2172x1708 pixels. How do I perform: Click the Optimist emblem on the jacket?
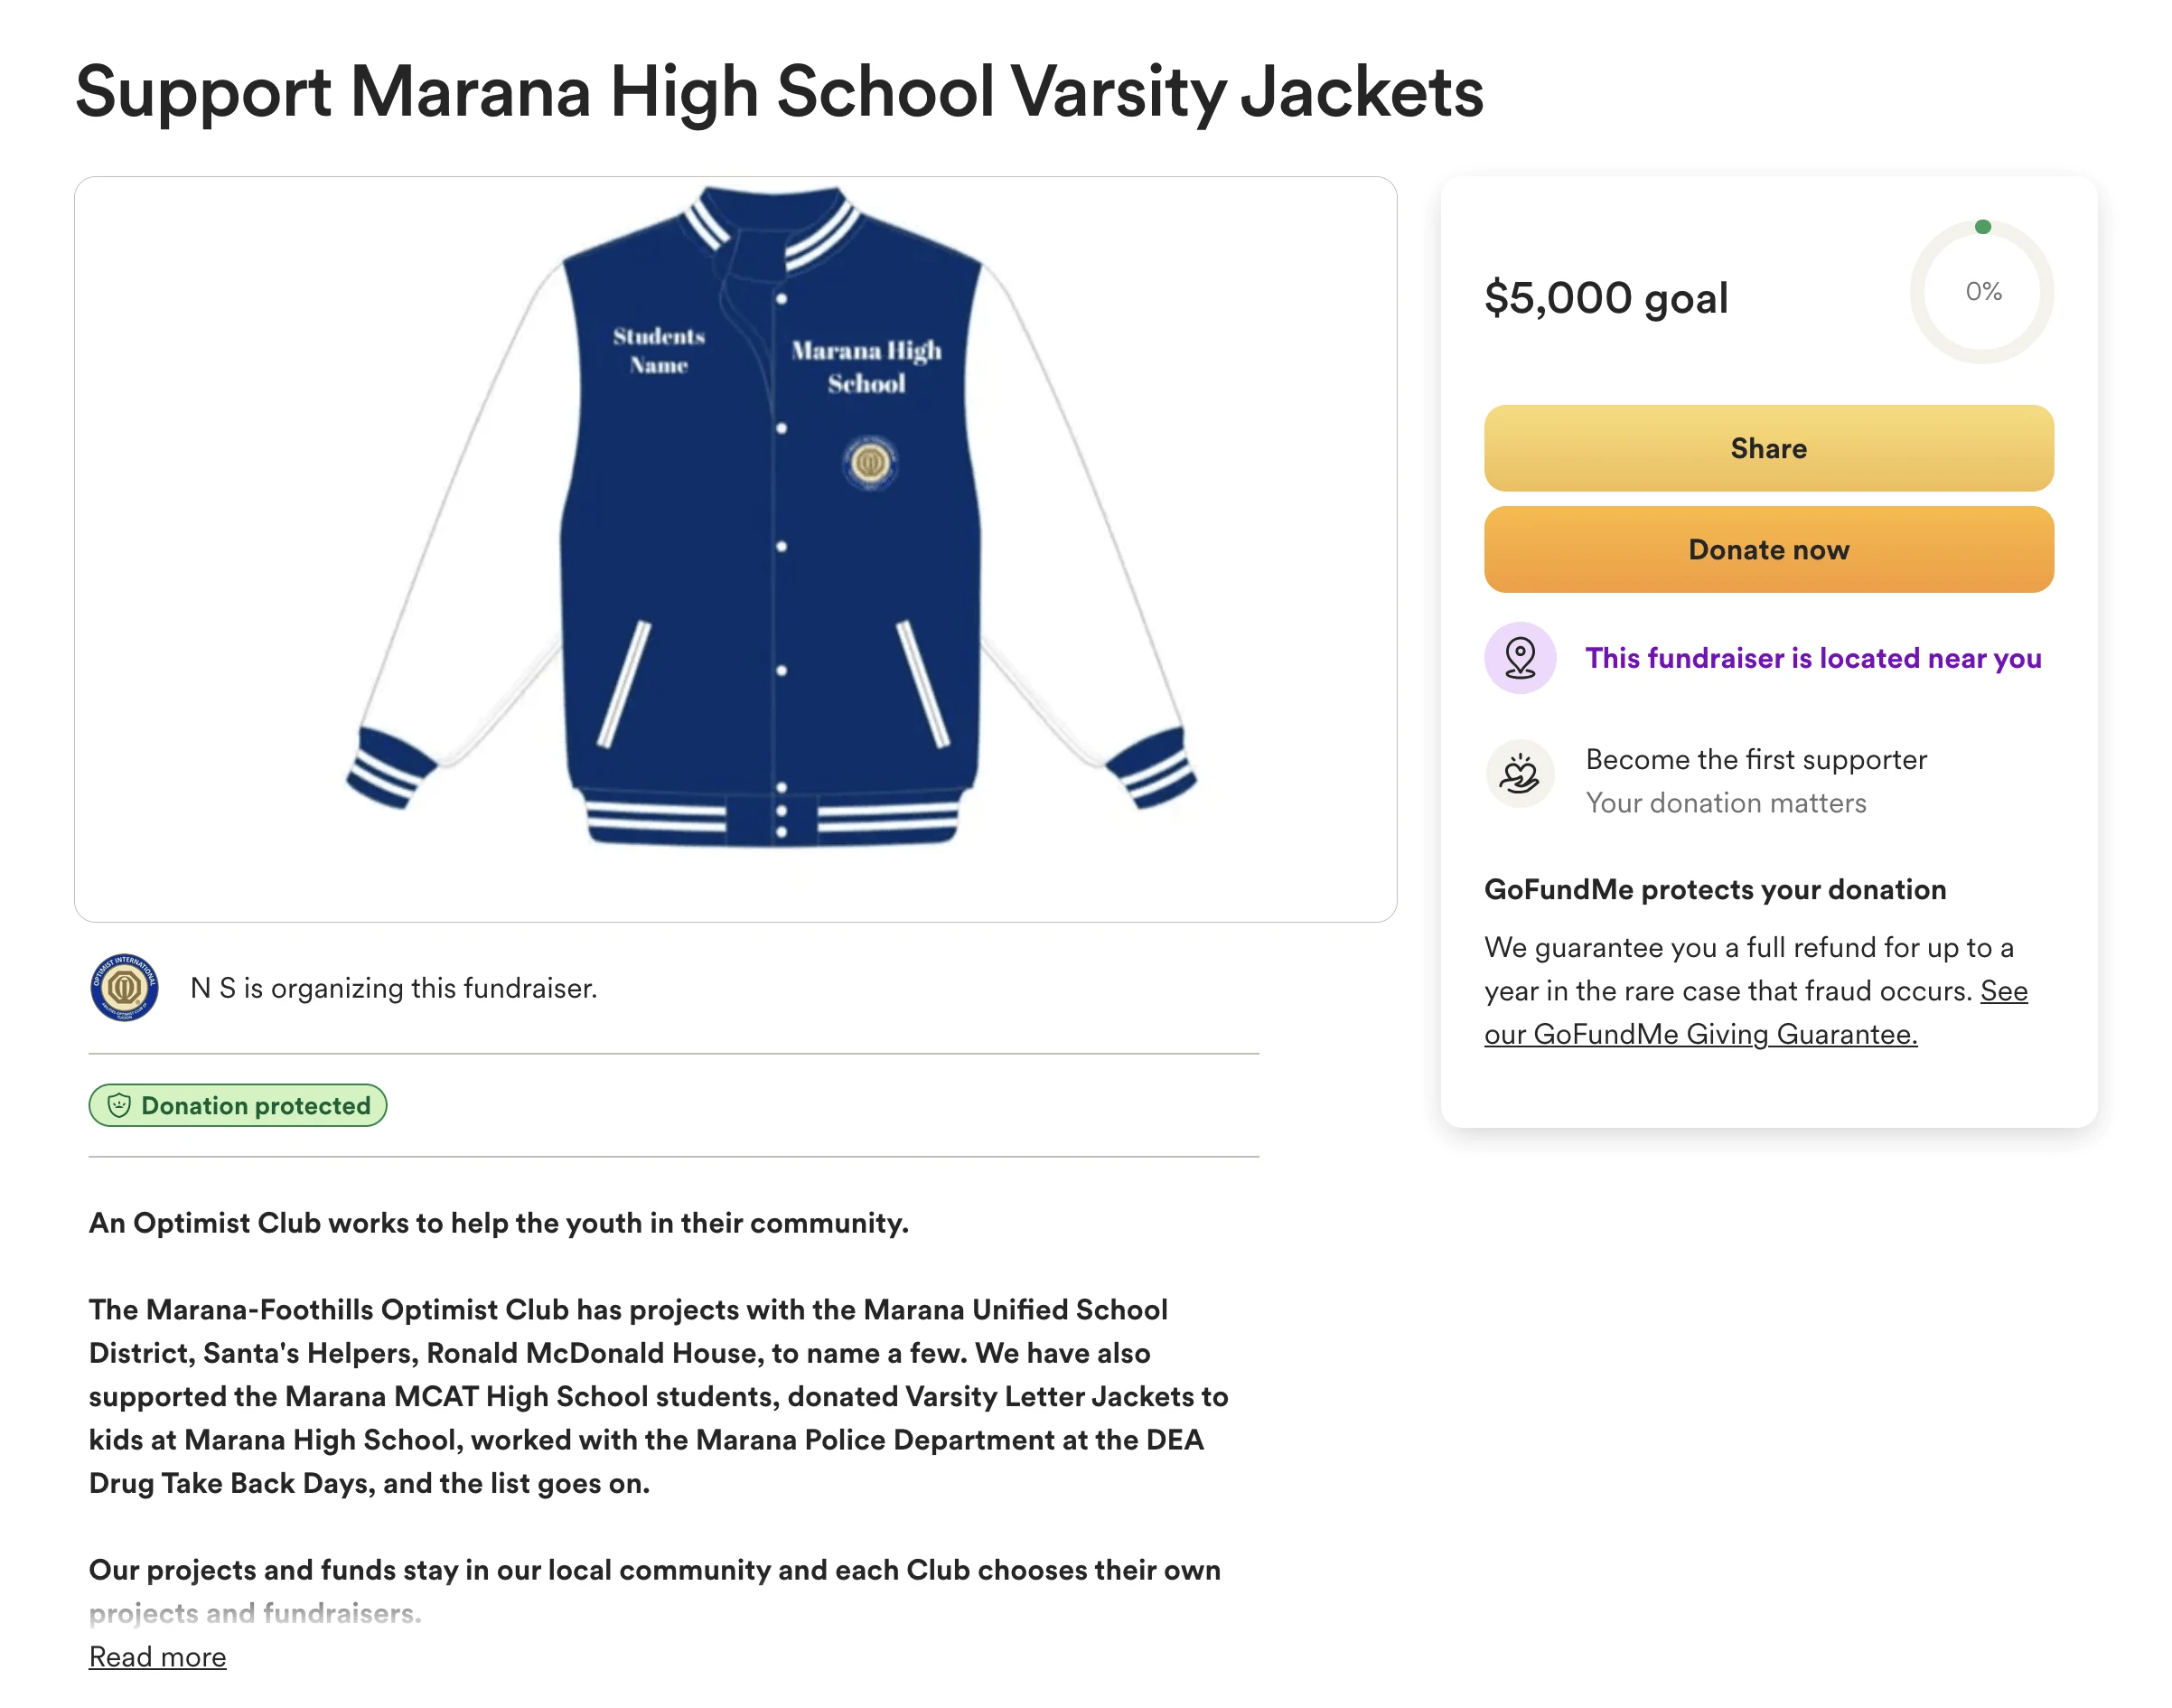[869, 463]
